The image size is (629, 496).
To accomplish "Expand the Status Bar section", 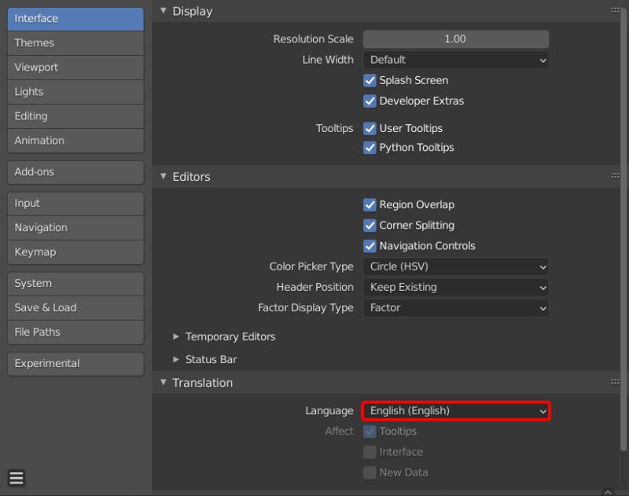I will point(210,359).
